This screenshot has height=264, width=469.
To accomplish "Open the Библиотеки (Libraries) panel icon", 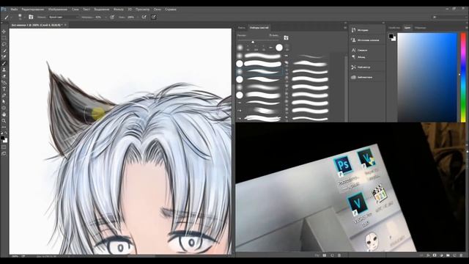I will pos(353,77).
